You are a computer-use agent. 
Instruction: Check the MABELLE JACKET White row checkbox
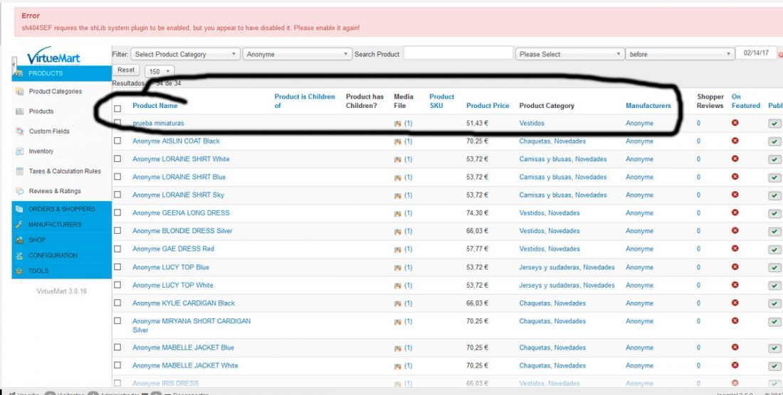tap(117, 364)
